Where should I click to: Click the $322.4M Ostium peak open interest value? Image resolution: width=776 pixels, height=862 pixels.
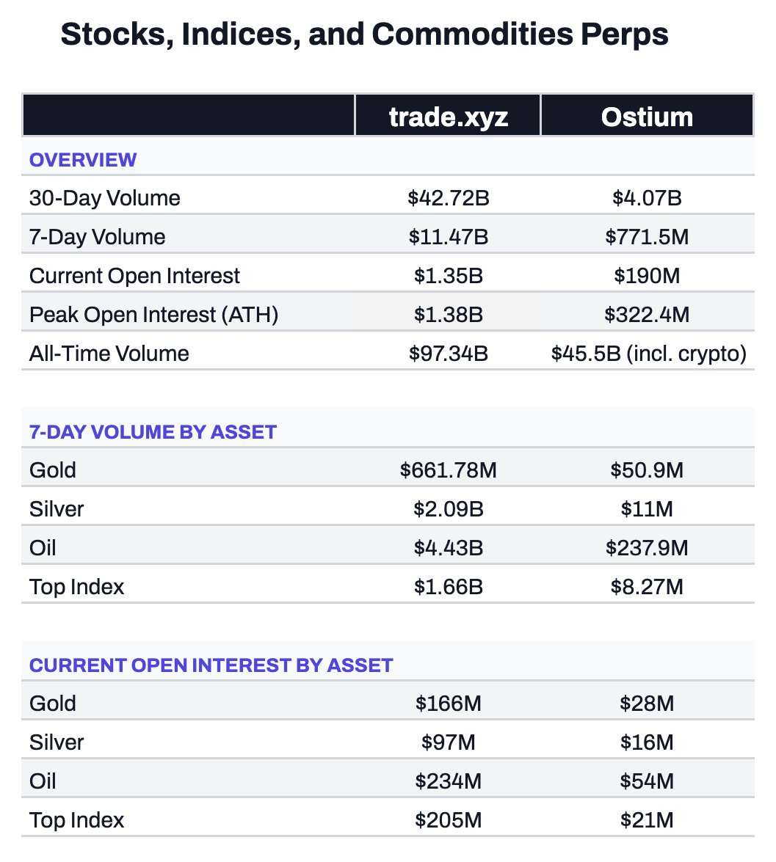pos(647,315)
